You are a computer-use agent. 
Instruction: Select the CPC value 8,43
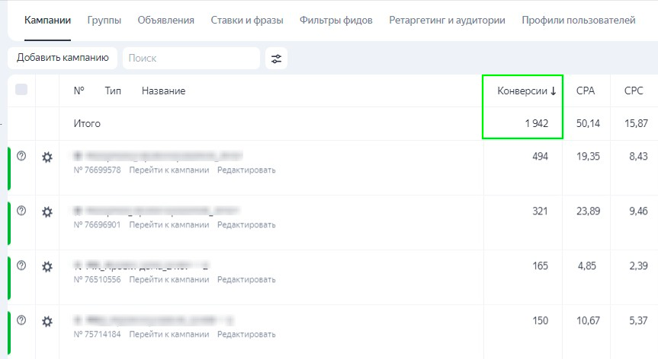tap(638, 157)
